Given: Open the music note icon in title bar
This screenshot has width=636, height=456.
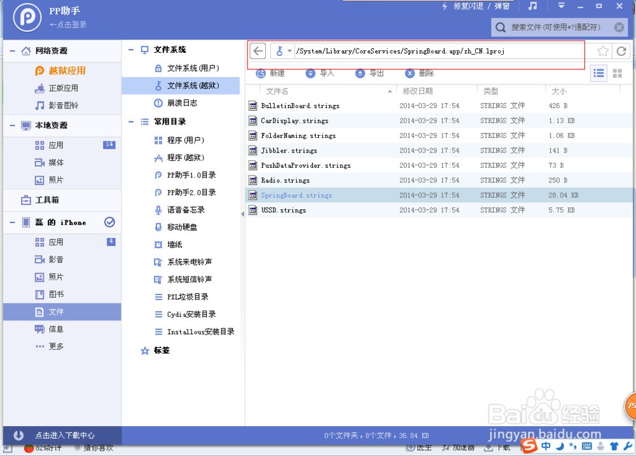Looking at the screenshot, I should pos(532,6).
